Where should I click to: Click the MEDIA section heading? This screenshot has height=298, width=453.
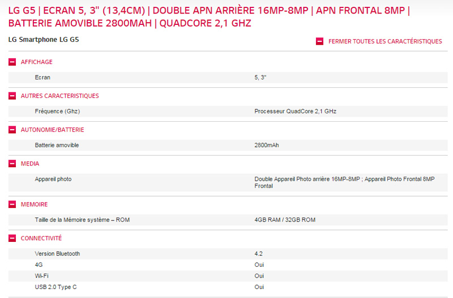tap(30, 164)
